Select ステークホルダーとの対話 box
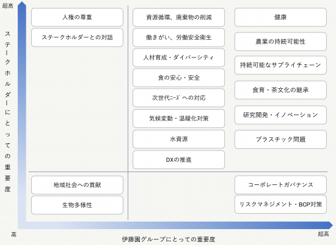 (x=77, y=37)
